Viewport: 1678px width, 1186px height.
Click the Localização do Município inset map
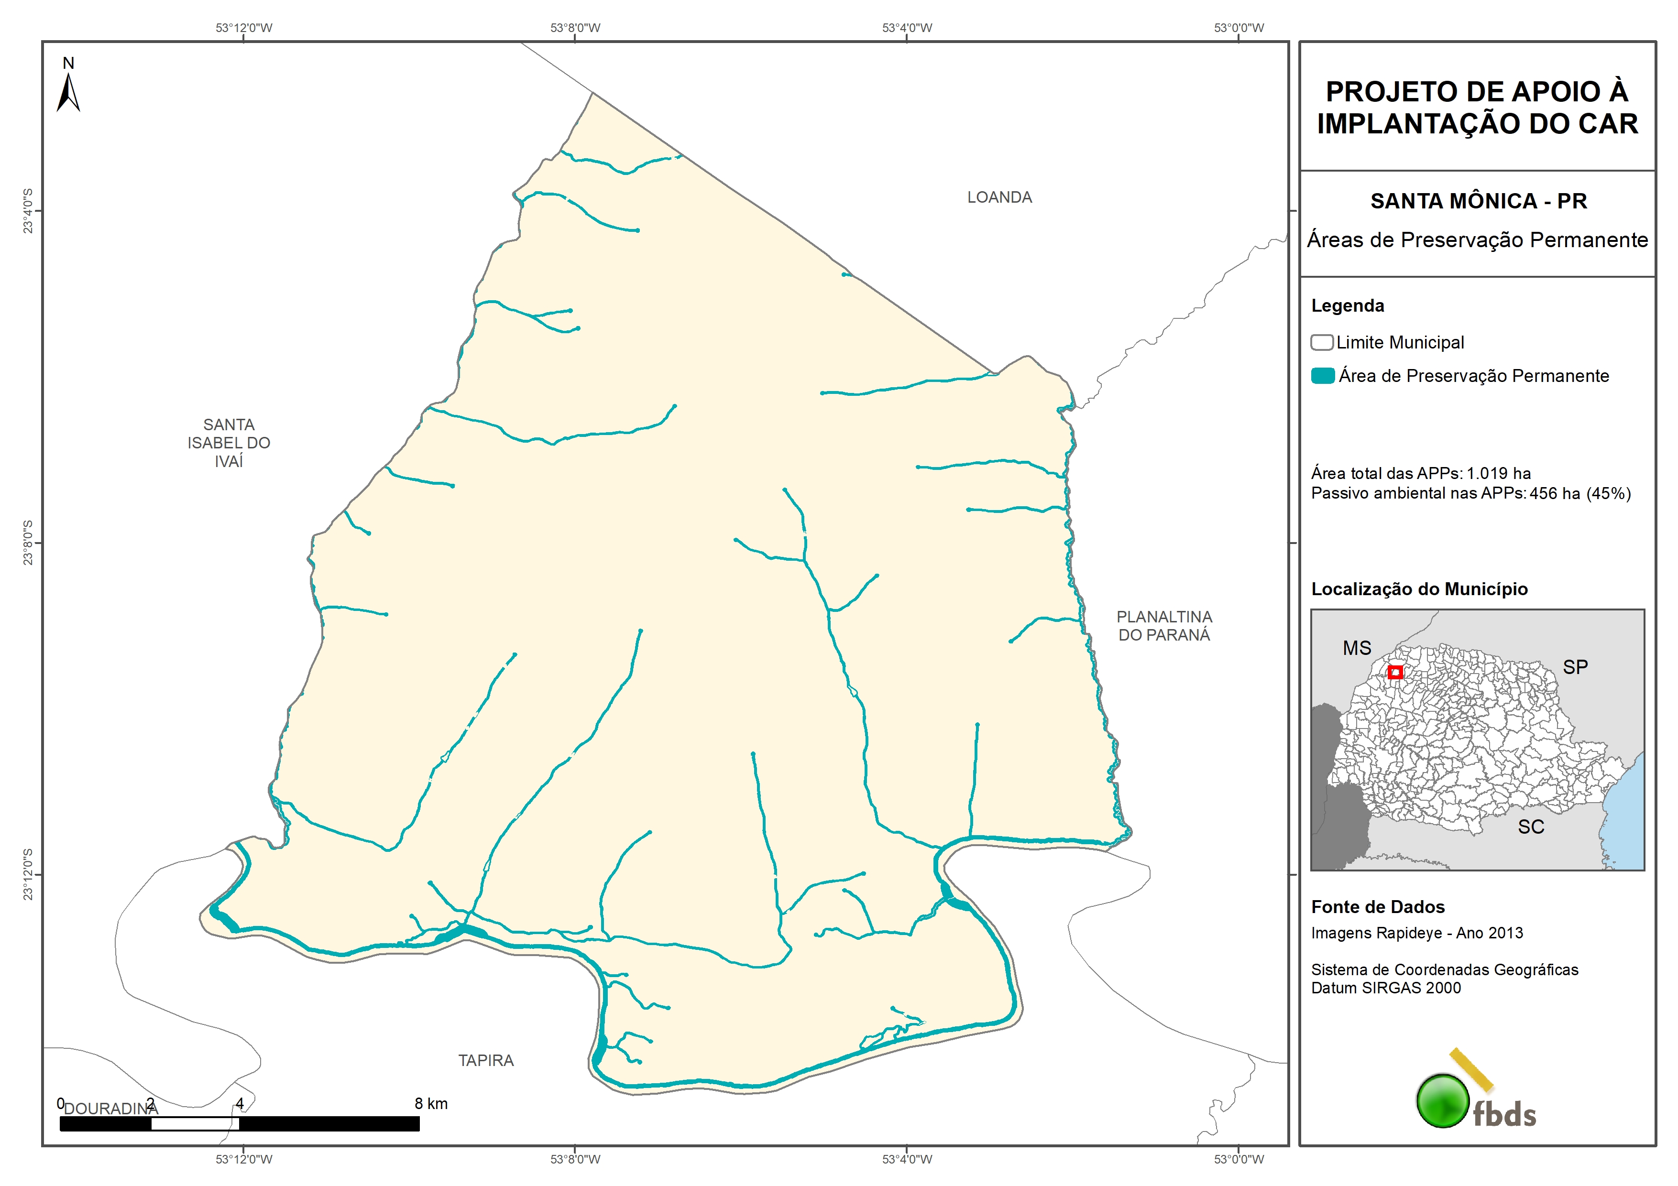[1477, 740]
